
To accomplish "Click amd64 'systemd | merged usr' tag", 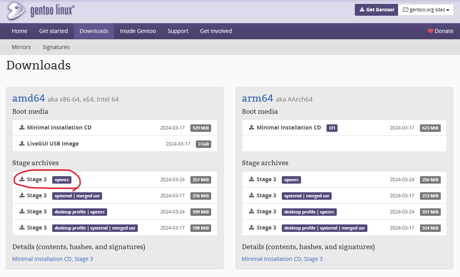I will click(x=77, y=196).
